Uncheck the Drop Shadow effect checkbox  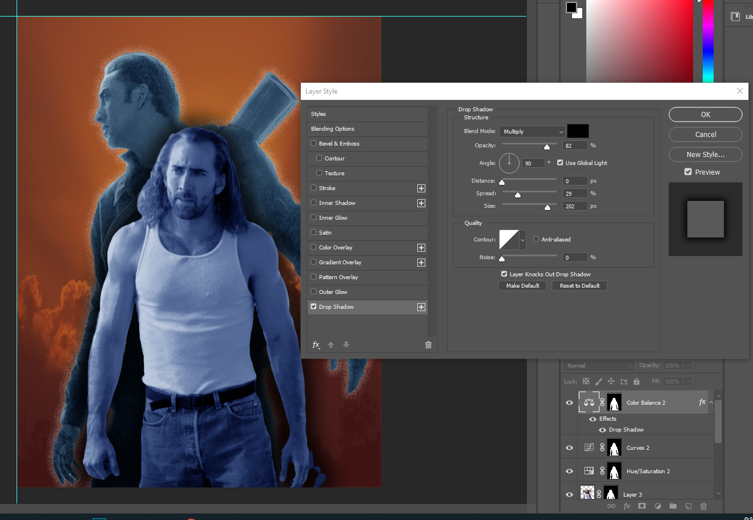click(313, 307)
